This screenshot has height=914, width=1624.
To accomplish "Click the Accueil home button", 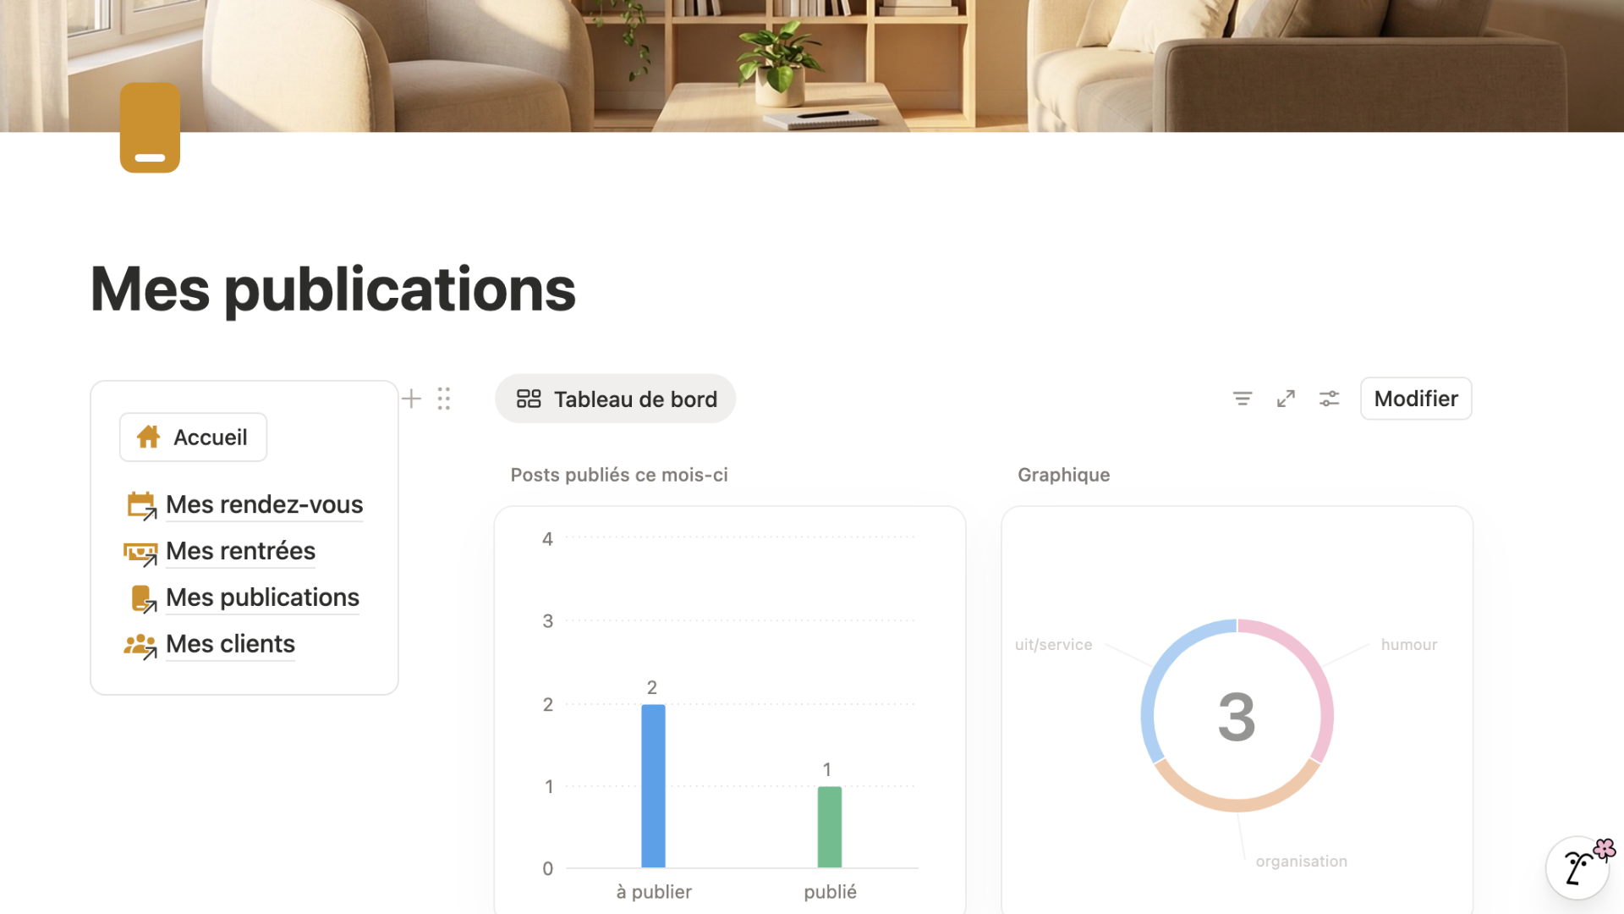I will [194, 438].
